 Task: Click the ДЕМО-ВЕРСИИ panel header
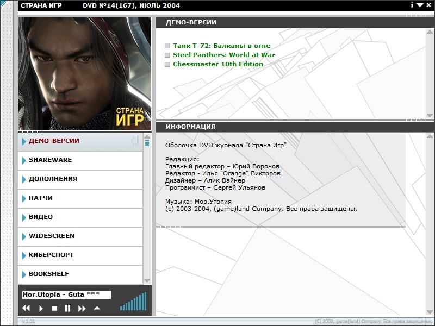point(295,22)
